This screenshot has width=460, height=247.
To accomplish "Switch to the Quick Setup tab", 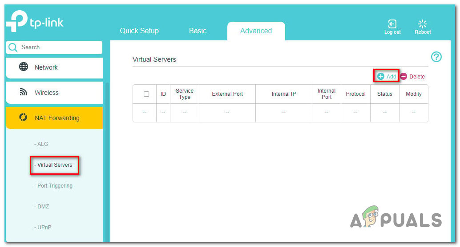I will [139, 31].
